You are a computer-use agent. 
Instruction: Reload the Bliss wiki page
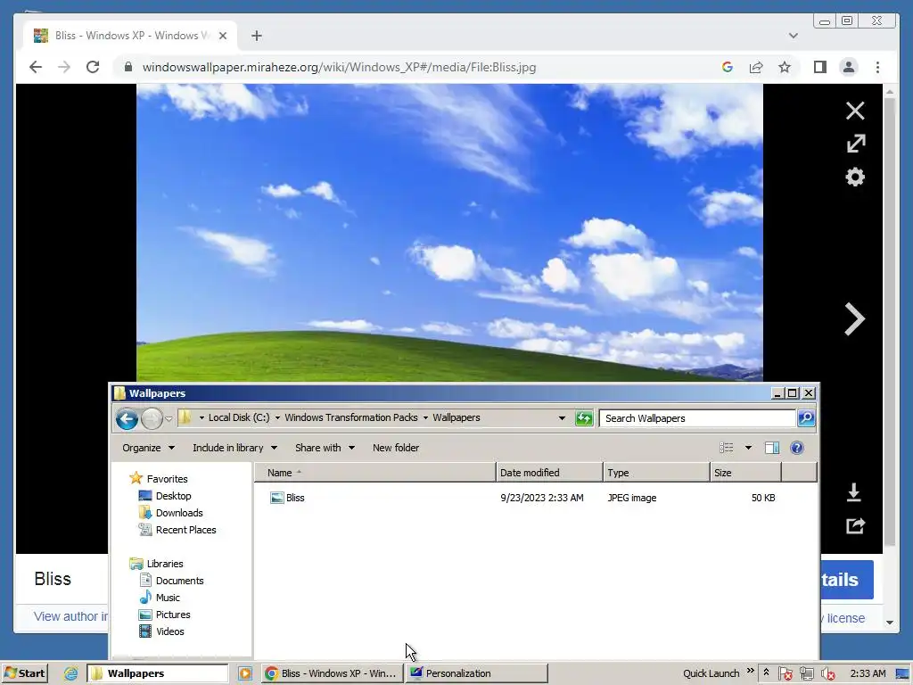click(x=93, y=67)
